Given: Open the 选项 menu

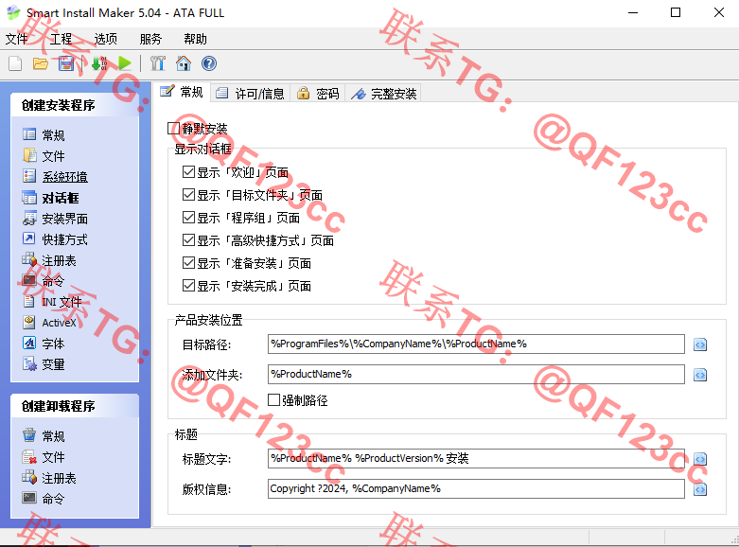Looking at the screenshot, I should 106,39.
